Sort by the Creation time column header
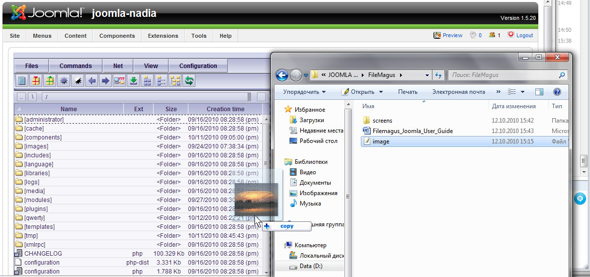This screenshot has height=277, width=590. click(x=225, y=109)
